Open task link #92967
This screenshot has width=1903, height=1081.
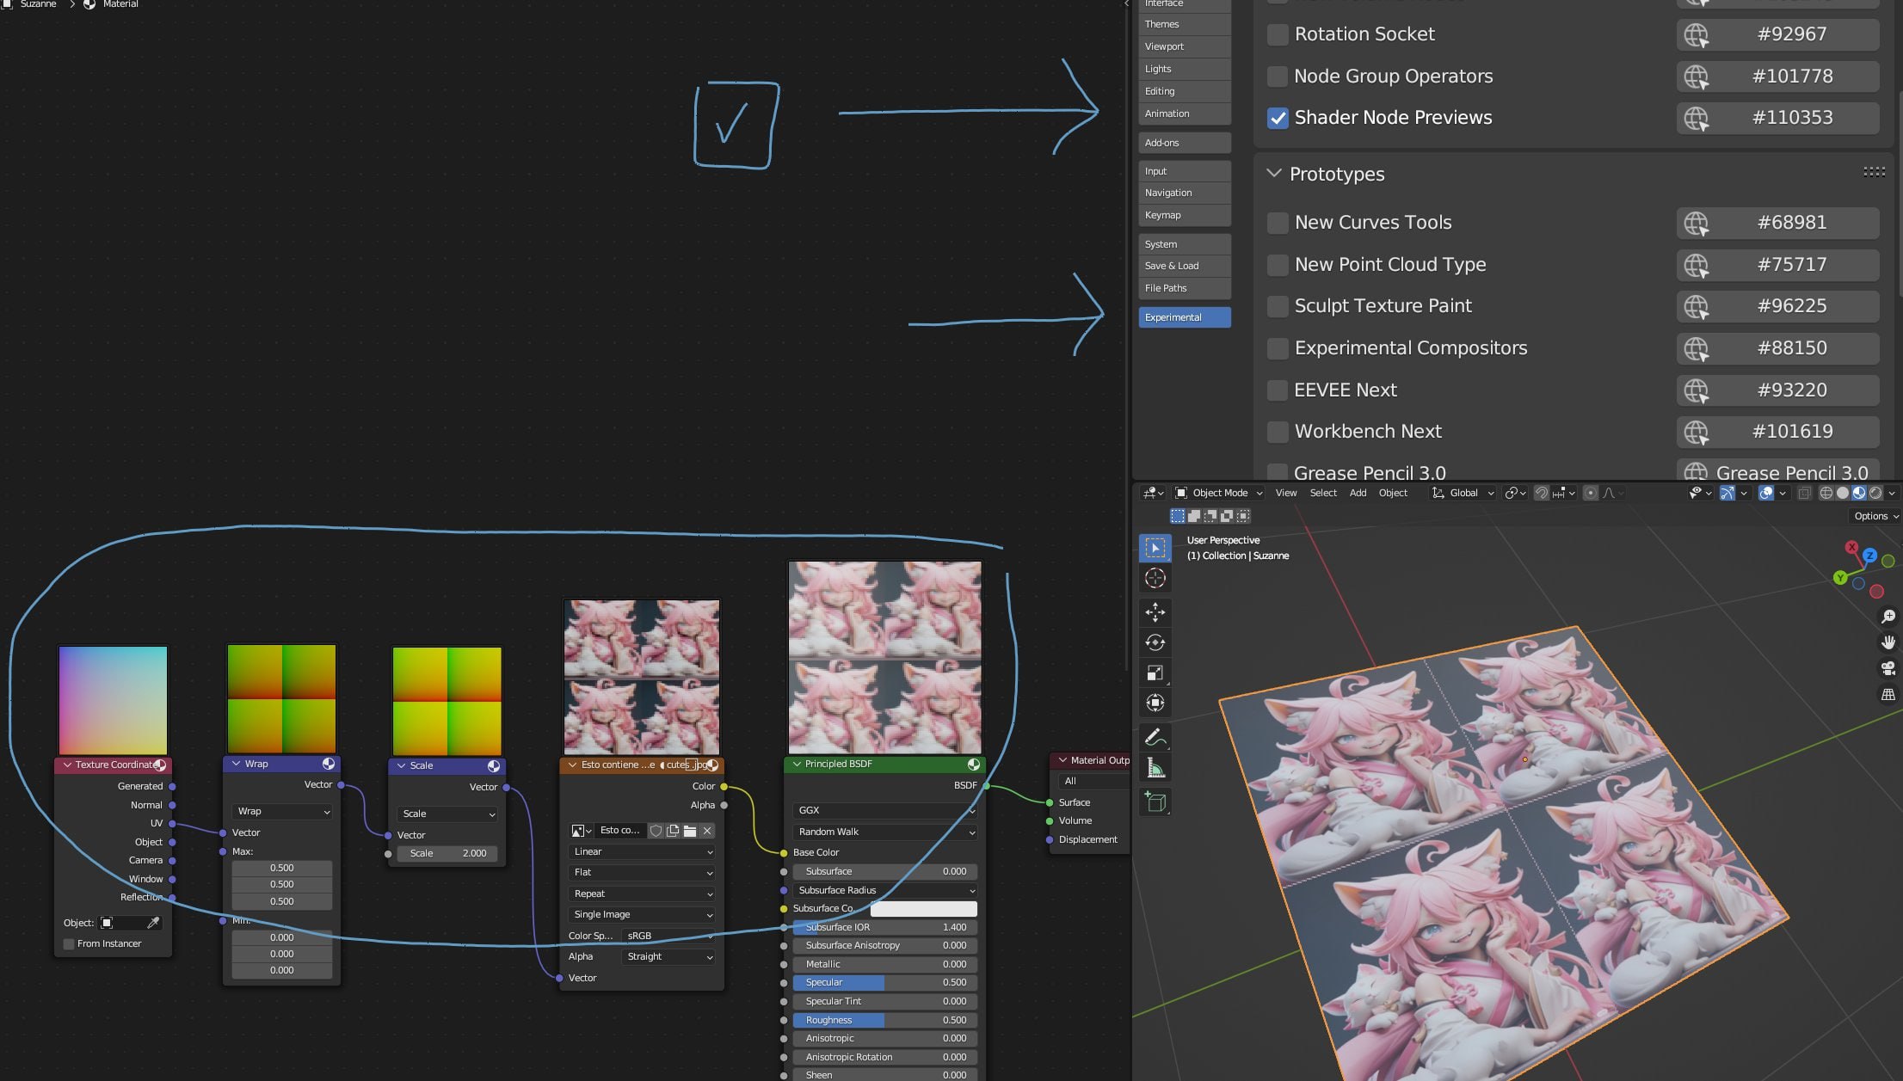click(x=1777, y=34)
